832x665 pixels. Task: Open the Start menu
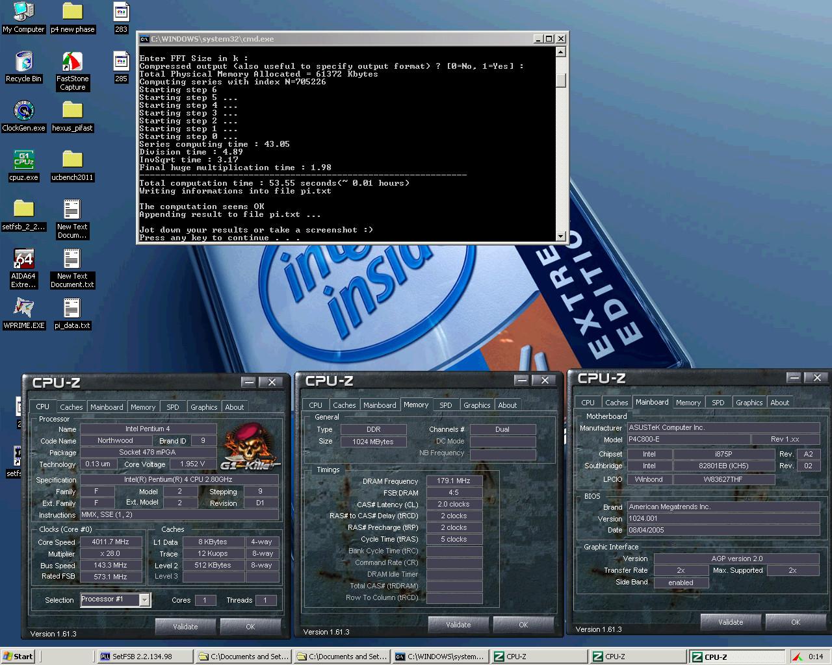click(18, 657)
